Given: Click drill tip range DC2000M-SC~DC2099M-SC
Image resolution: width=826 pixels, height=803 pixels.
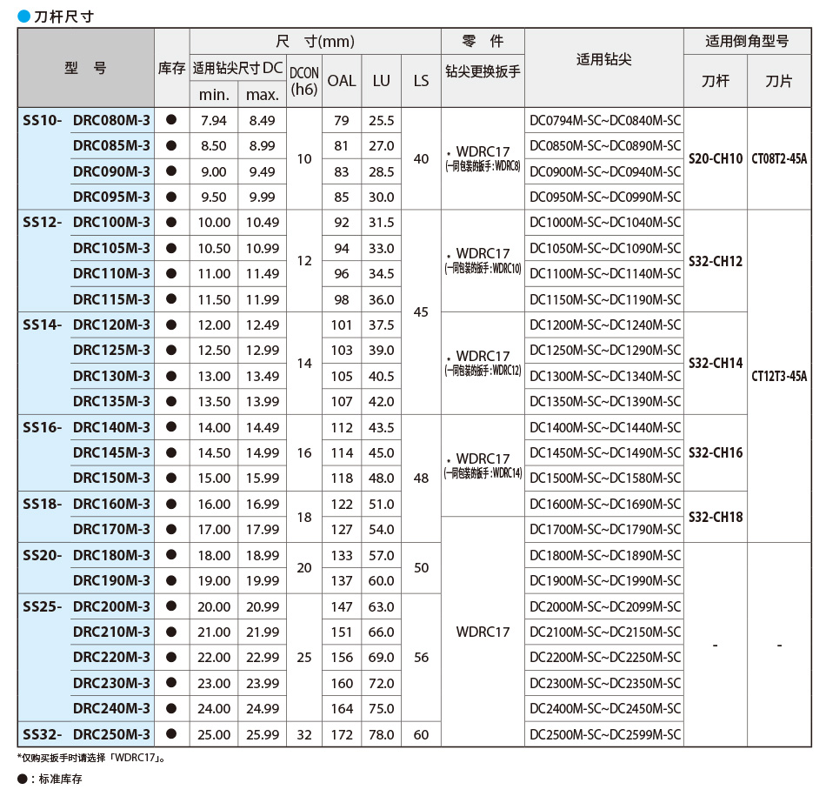Looking at the screenshot, I should click(605, 606).
